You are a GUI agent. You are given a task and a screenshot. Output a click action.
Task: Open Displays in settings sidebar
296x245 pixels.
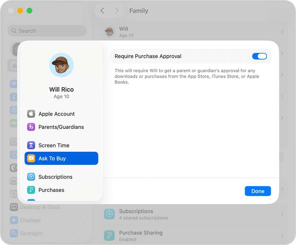[30, 220]
